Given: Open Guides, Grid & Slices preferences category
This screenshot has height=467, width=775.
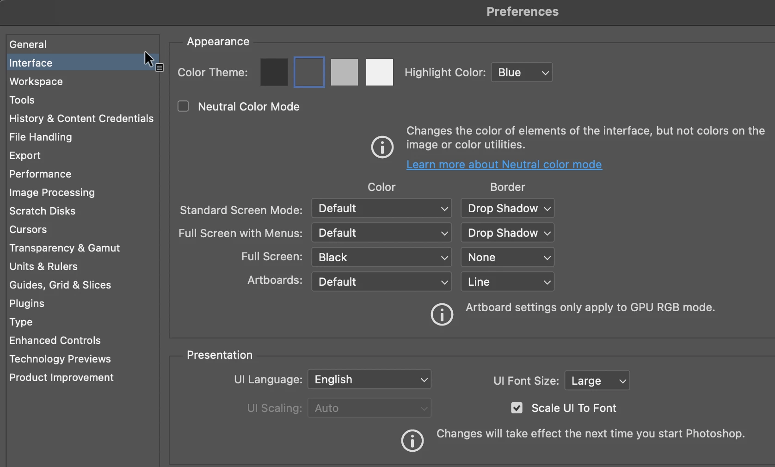Looking at the screenshot, I should tap(83, 285).
